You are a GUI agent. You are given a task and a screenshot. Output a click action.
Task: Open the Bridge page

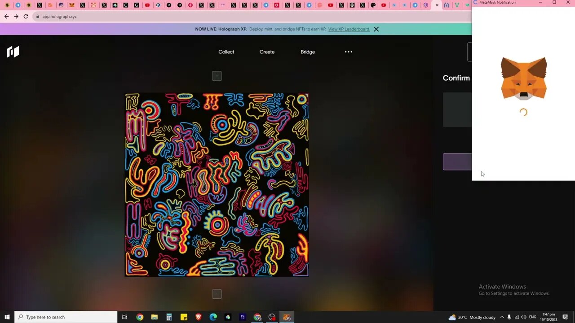tap(308, 52)
